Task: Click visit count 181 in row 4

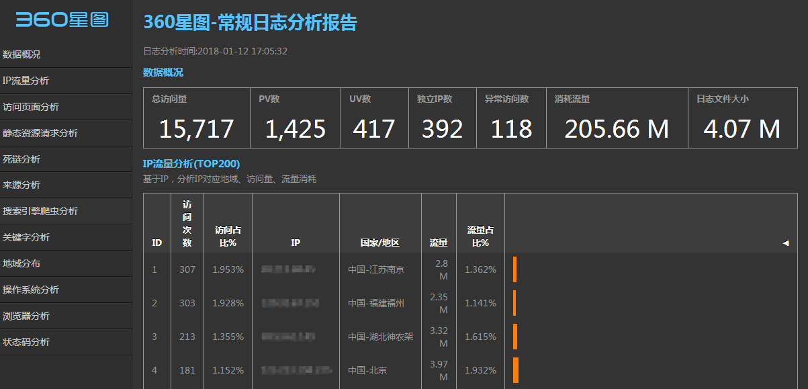Action: (x=187, y=370)
